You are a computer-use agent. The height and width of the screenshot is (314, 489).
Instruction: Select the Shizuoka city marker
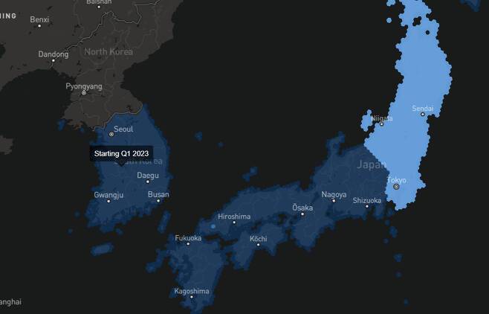point(366,206)
